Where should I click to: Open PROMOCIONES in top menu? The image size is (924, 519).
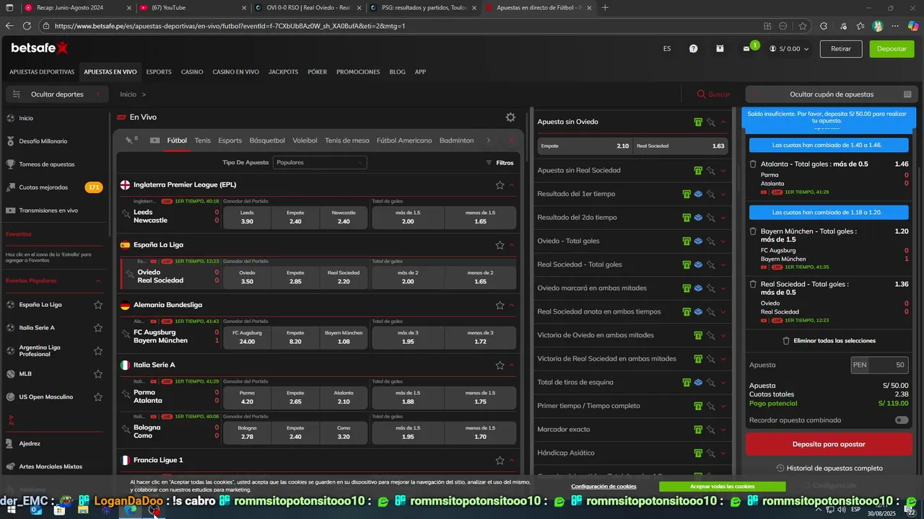(358, 72)
